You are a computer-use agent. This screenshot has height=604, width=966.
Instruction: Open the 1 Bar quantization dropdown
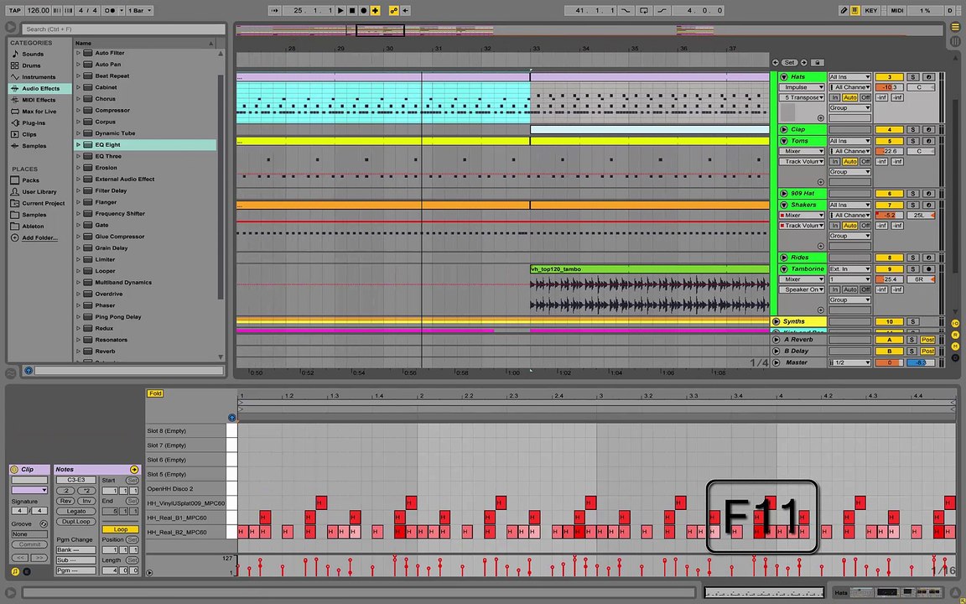click(140, 10)
